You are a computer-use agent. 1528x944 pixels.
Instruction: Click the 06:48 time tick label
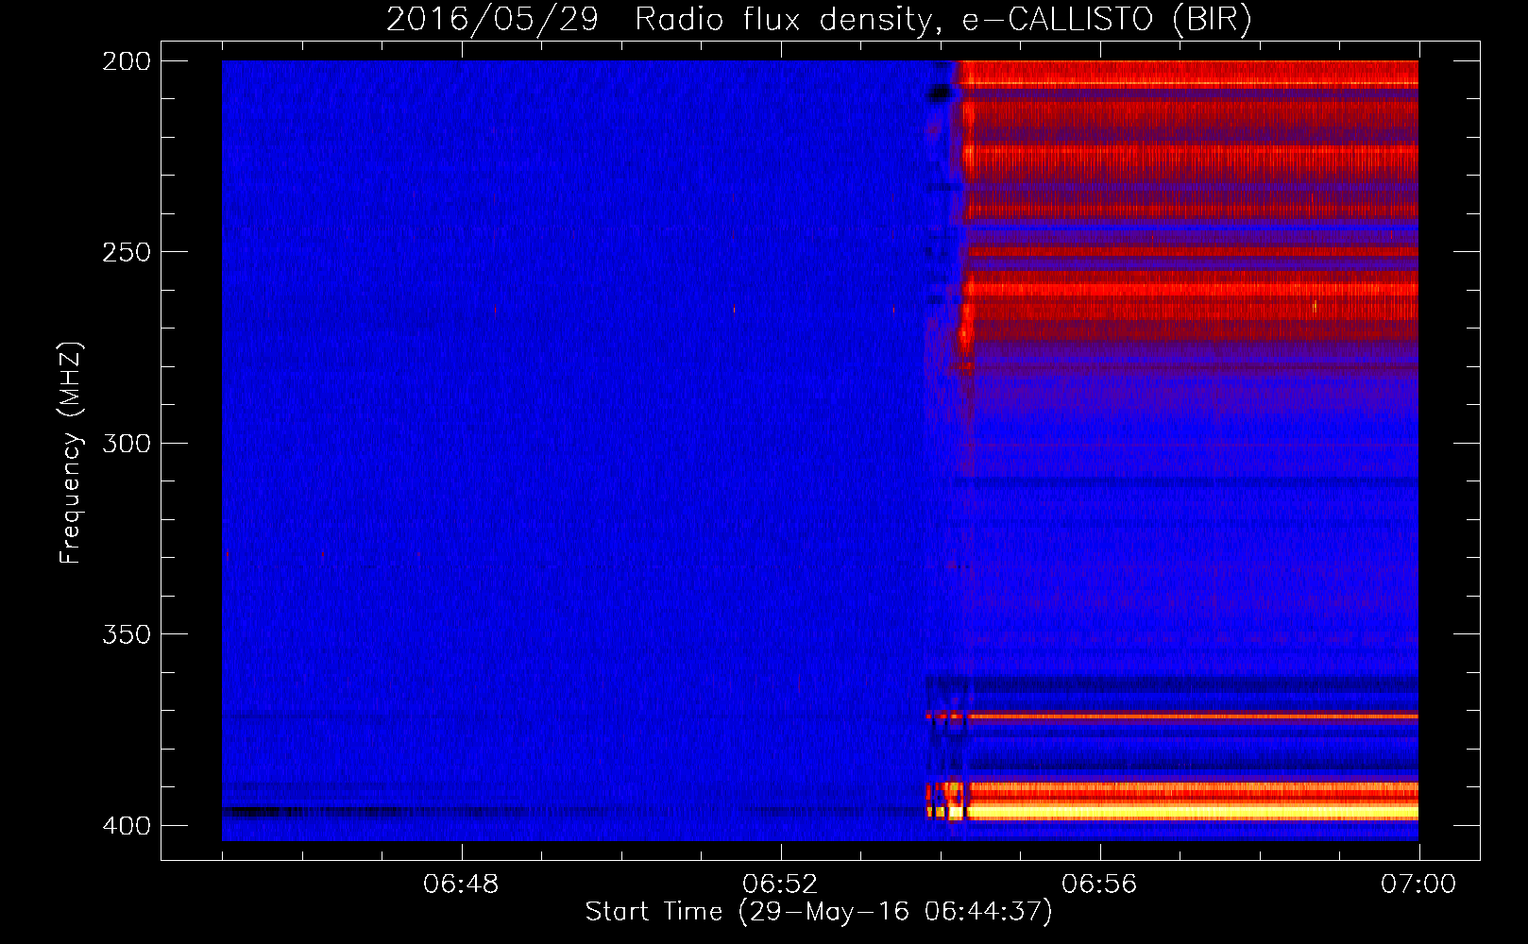pos(462,885)
